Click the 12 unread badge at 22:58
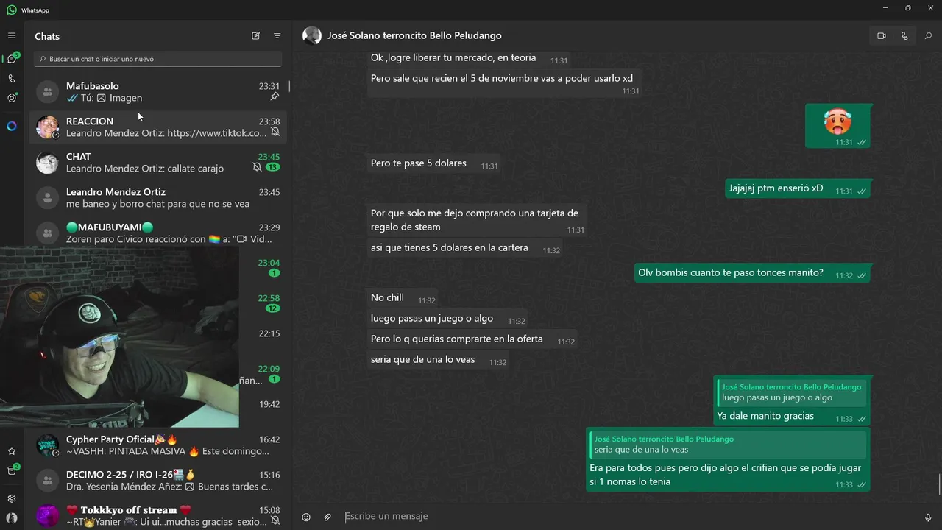 (272, 308)
